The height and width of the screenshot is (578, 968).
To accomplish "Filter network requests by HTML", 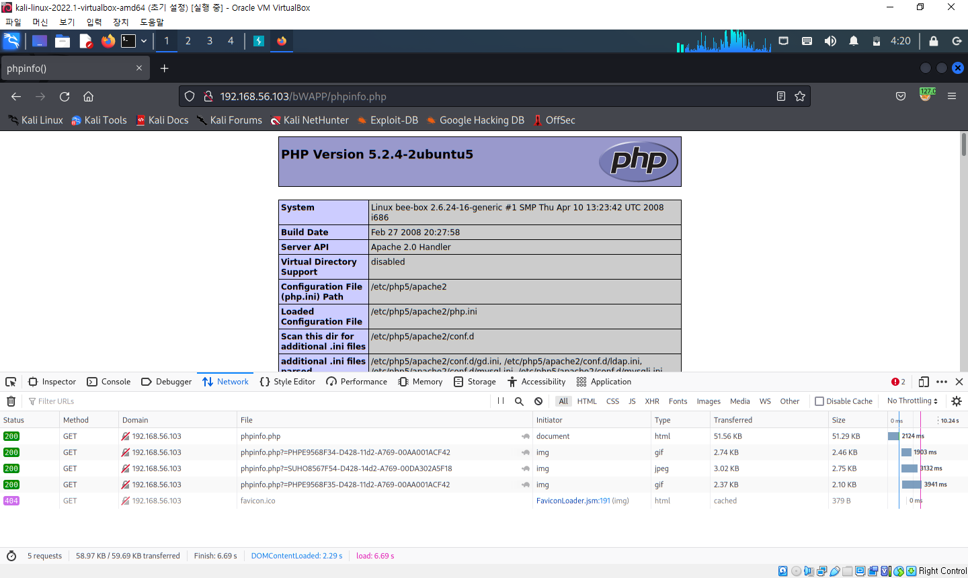I will point(587,401).
